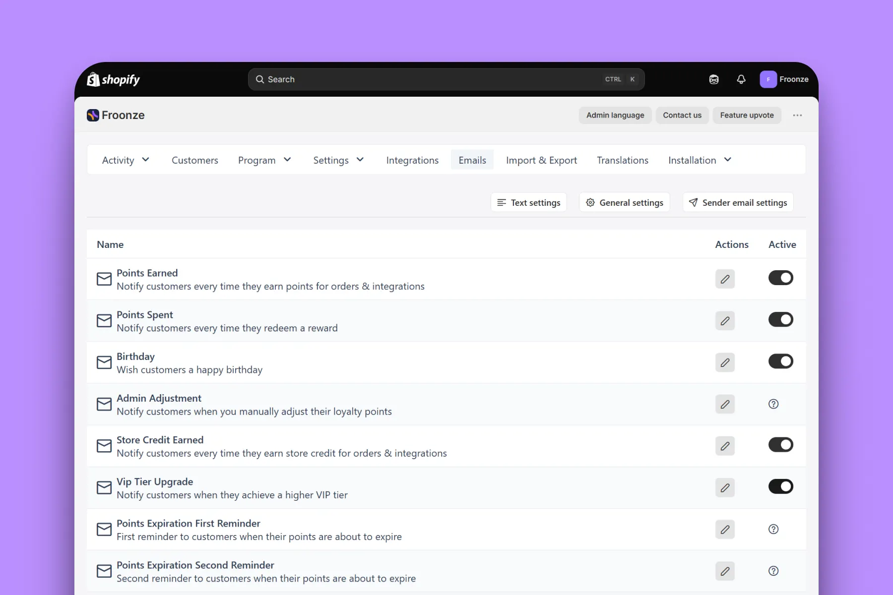Open Text settings
893x595 pixels.
[x=529, y=202]
